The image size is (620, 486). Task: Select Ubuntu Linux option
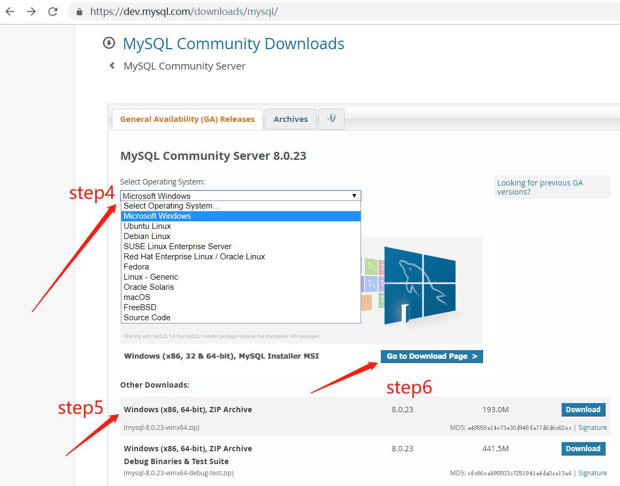coord(241,226)
